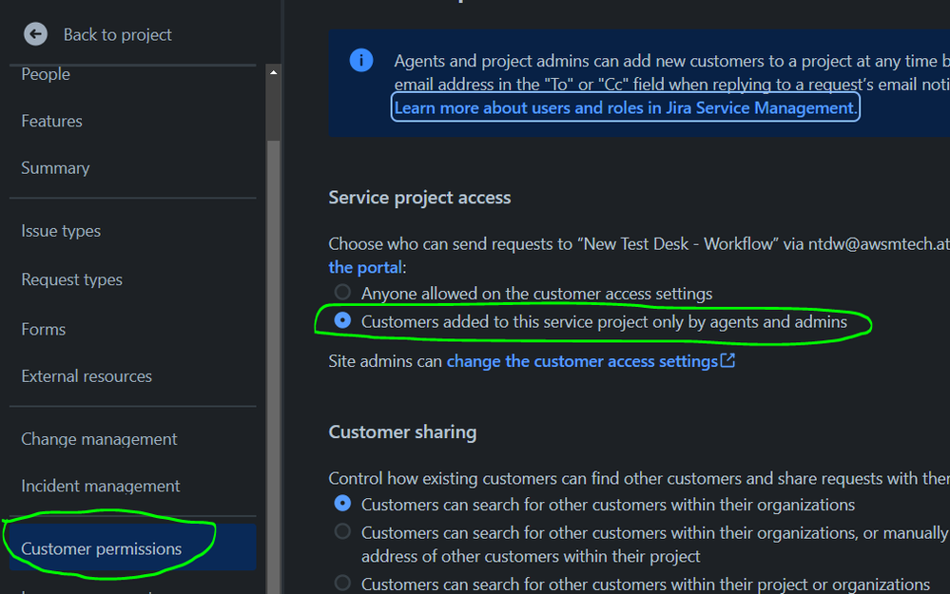This screenshot has width=950, height=594.
Task: Enable searching customers within their organizations
Action: 342,505
